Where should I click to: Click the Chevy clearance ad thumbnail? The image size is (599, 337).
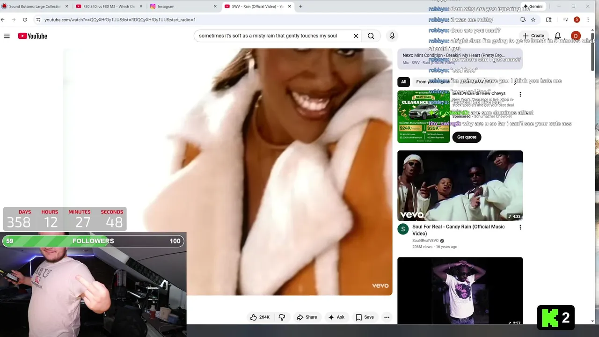(424, 117)
